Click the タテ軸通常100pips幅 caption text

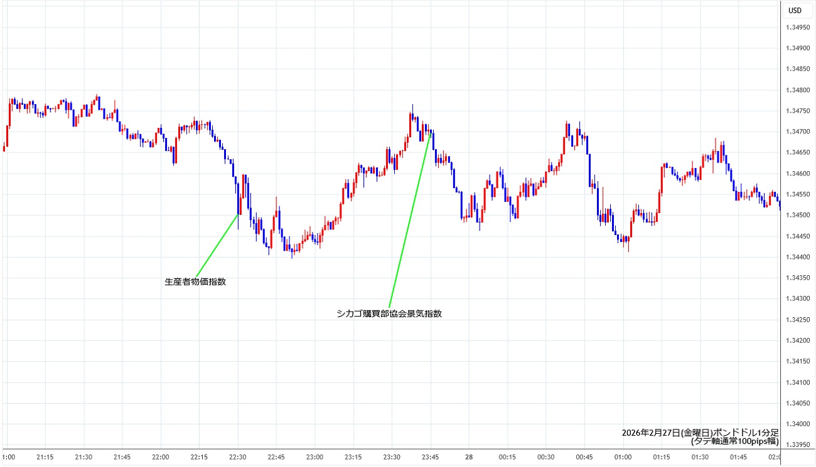[x=734, y=441]
